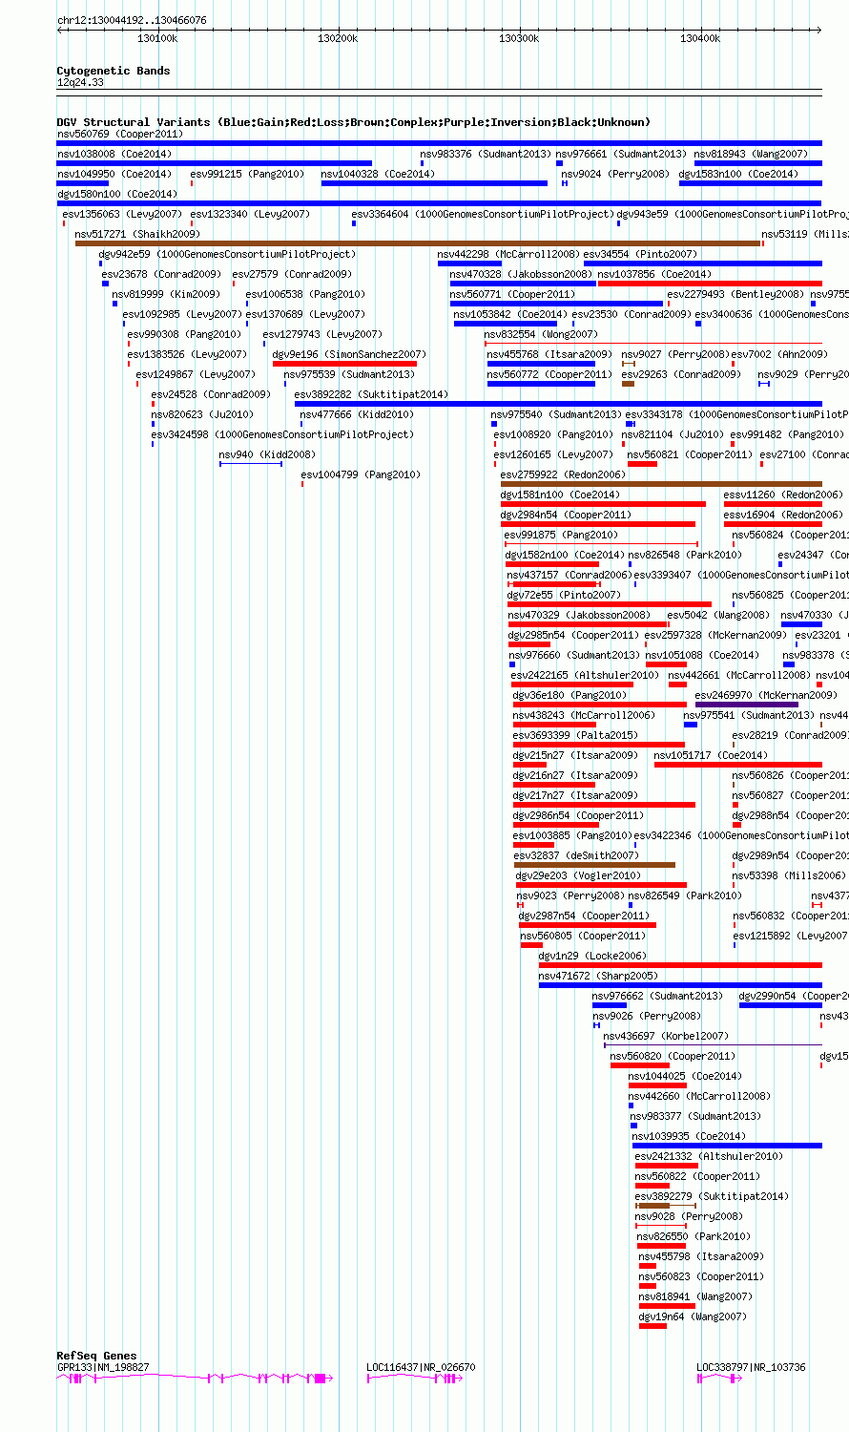The width and height of the screenshot is (849, 1432).
Task: Open the dgv1580n100 (Coe2014) label
Action: [117, 194]
